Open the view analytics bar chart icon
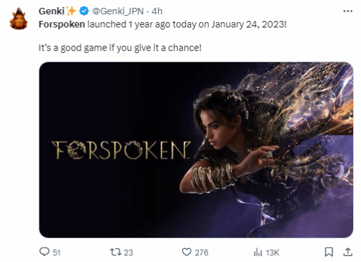 coord(258,252)
